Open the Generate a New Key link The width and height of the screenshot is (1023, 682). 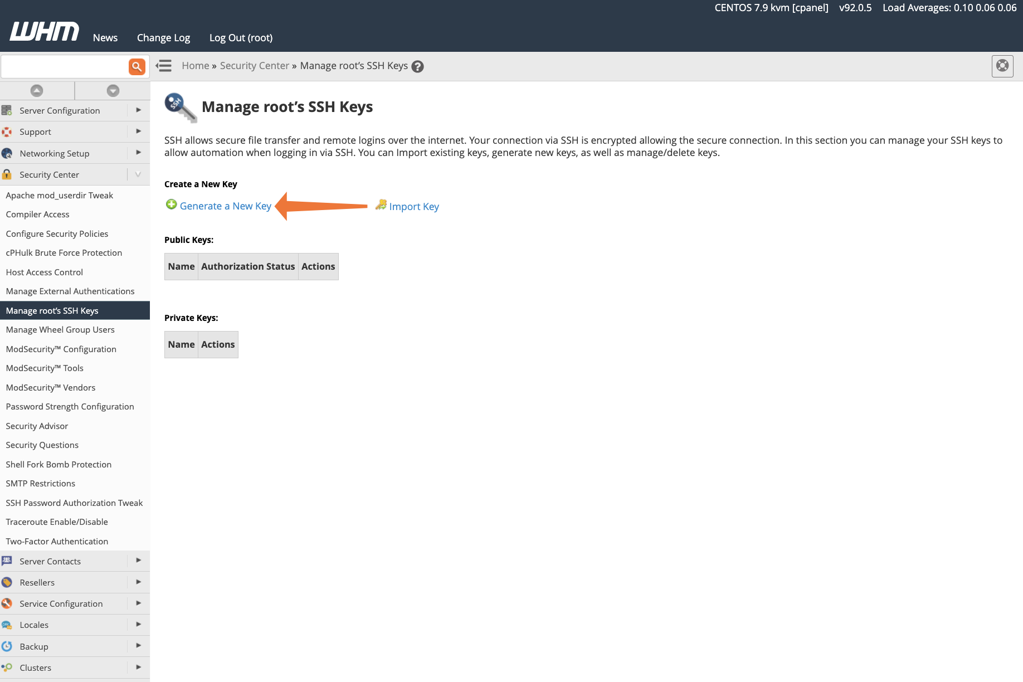pyautogui.click(x=225, y=206)
